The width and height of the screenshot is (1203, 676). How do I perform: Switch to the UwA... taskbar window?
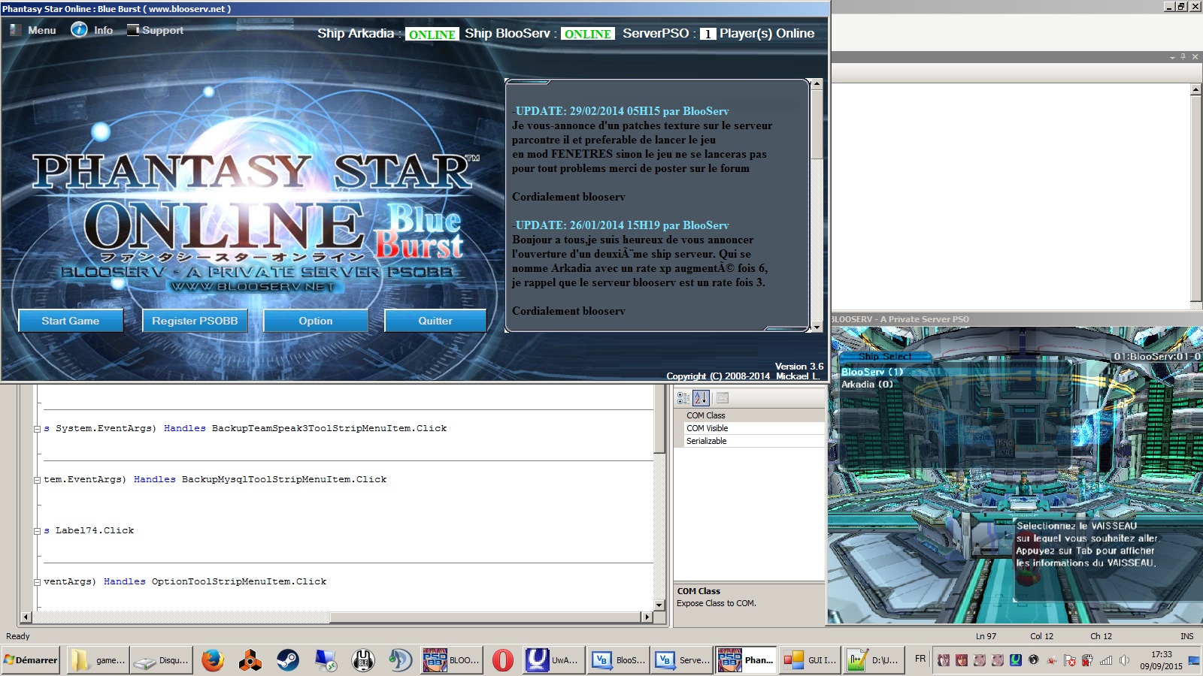pos(553,660)
